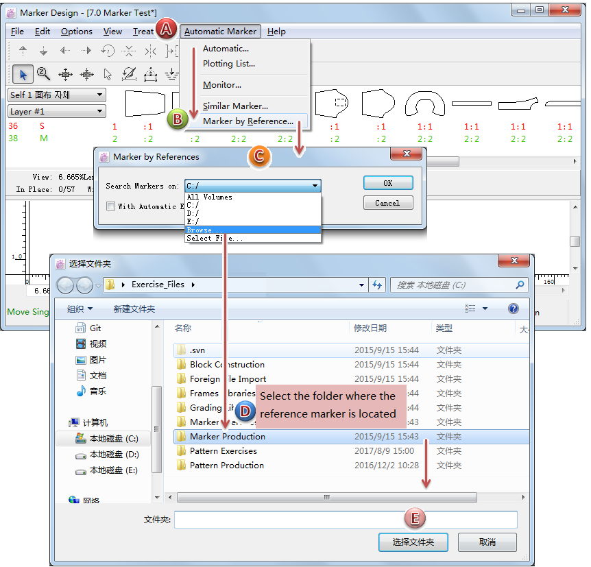Click the move-up arrow toolbar icon
Image resolution: width=591 pixels, height=567 pixels.
(23, 51)
